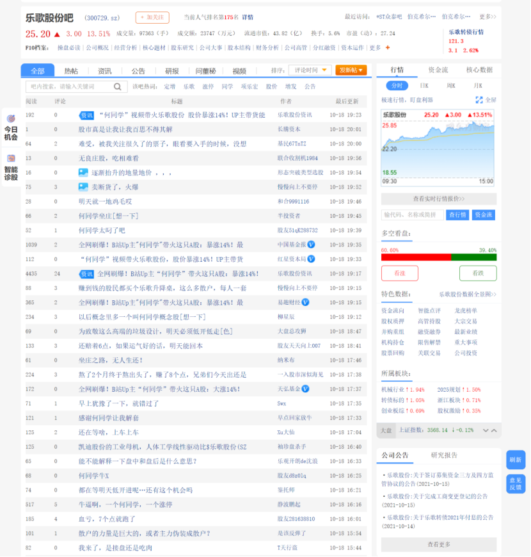This screenshot has height=557, width=531.
Task: Click the search magnifier icon in forum search
Action: [x=118, y=86]
